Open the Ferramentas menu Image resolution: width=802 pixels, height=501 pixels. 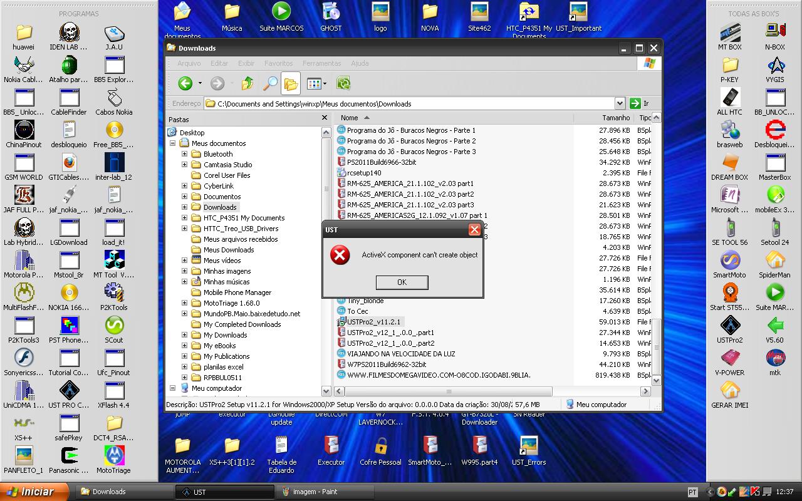[x=322, y=63]
